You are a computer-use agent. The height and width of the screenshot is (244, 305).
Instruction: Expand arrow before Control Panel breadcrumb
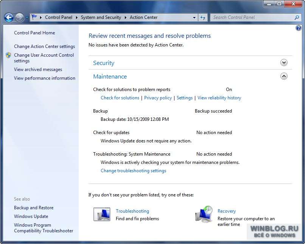click(x=41, y=17)
